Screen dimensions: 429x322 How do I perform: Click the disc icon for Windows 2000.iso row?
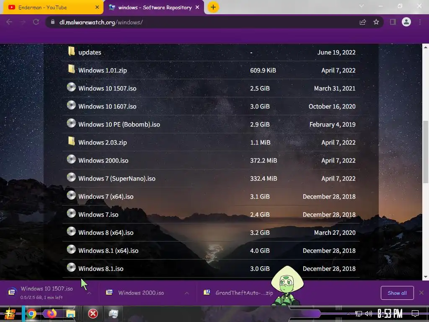pyautogui.click(x=71, y=159)
